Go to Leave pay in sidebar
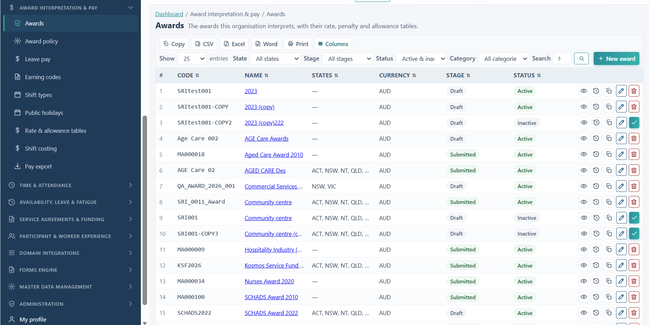Image resolution: width=649 pixels, height=325 pixels. pos(70,59)
